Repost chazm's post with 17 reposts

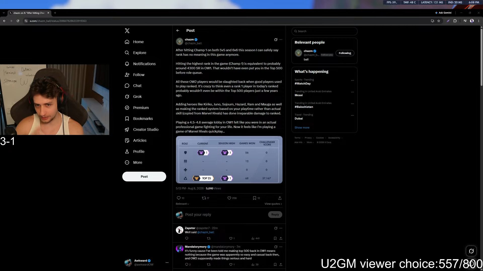pos(204,198)
